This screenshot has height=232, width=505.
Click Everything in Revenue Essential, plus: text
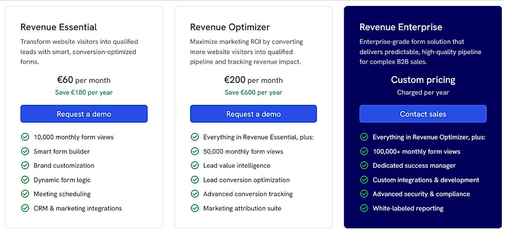[258, 137]
